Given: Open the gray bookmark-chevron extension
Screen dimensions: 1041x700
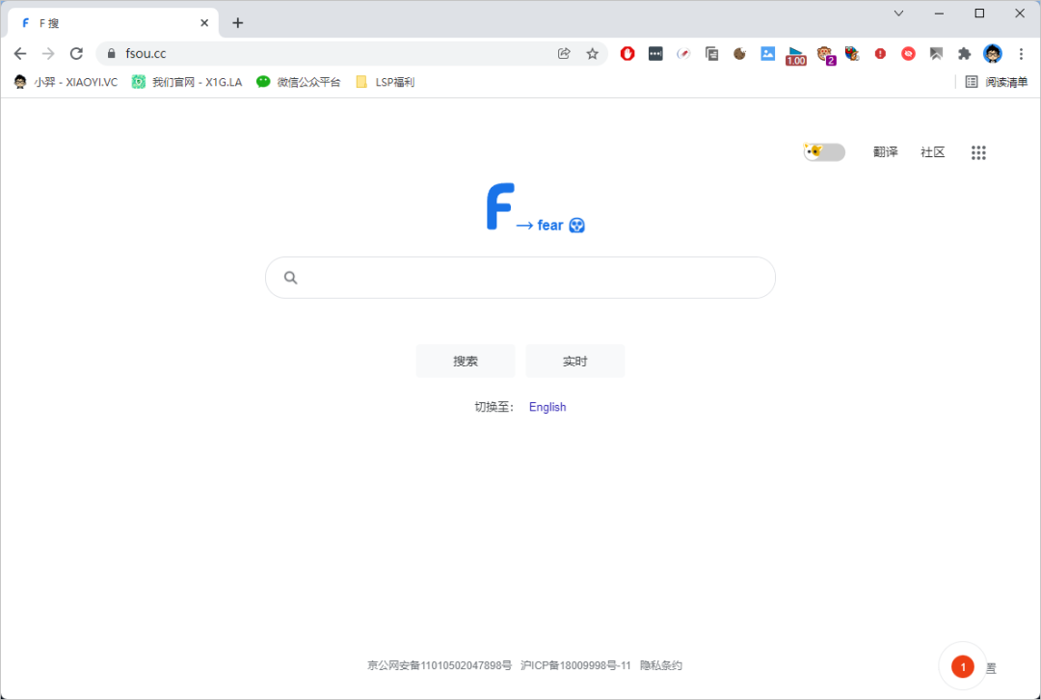Looking at the screenshot, I should coord(936,54).
